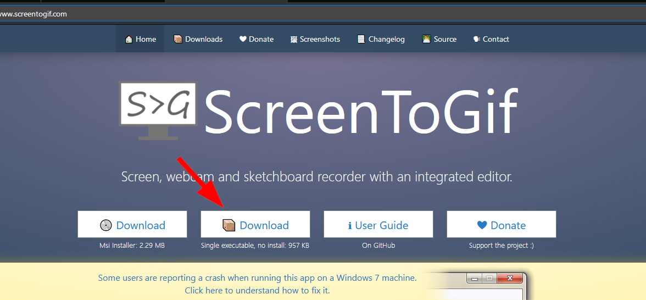The image size is (646, 300).
Task: Click the recorder tagline text
Action: coord(317,177)
